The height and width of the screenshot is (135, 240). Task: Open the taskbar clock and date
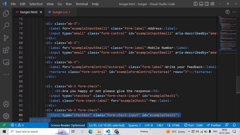tap(224, 132)
